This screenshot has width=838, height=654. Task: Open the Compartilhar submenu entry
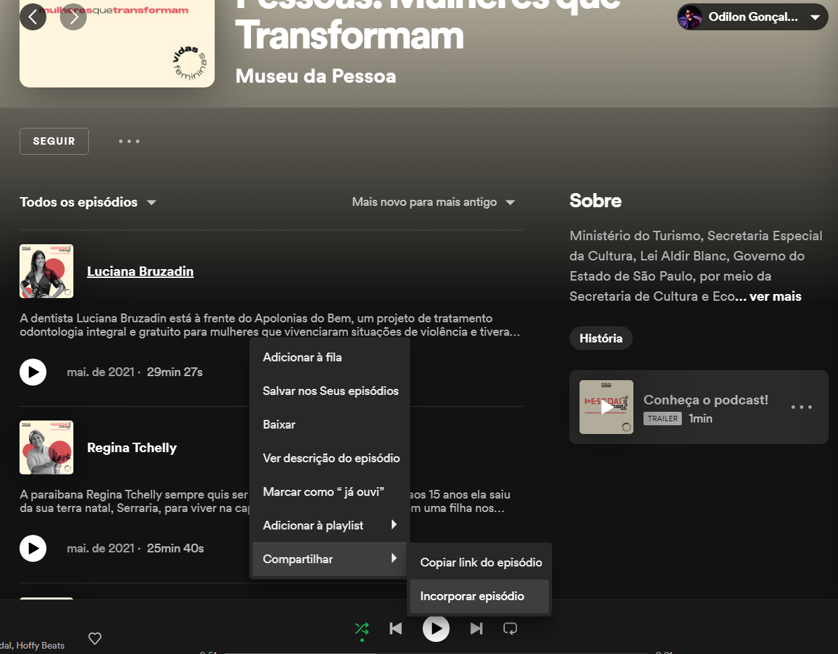pyautogui.click(x=330, y=559)
